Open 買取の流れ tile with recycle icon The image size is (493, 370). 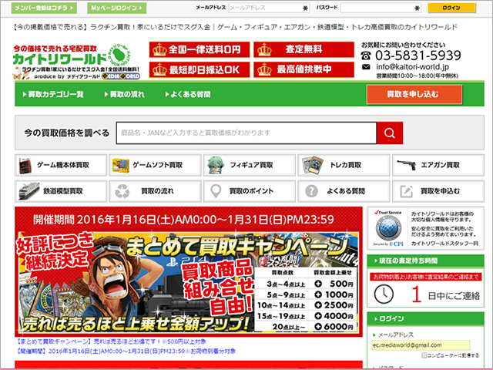(155, 191)
